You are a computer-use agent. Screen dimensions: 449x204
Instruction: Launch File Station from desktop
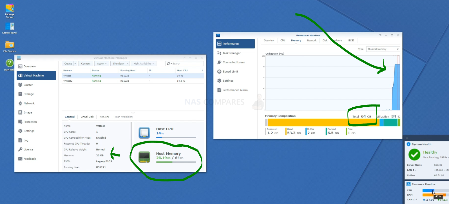10,47
